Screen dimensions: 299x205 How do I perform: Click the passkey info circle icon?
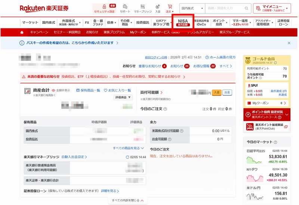22,43
